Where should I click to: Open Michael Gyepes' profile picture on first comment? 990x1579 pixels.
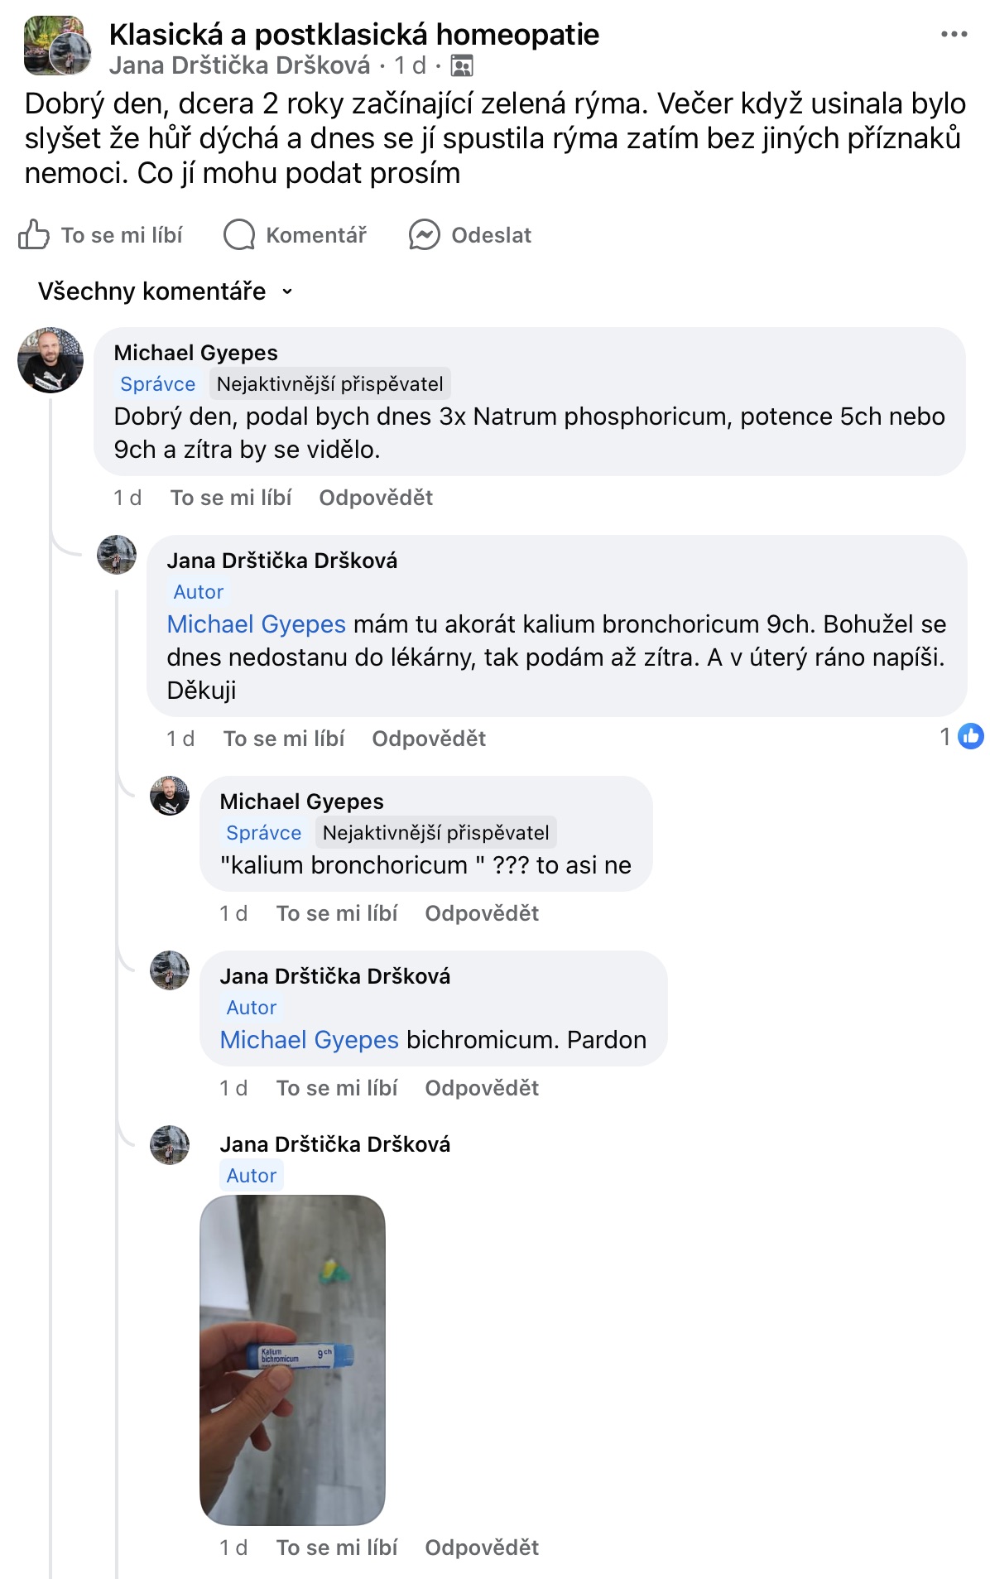(x=50, y=360)
